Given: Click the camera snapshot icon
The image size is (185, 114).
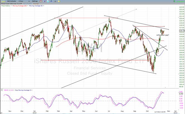Looking at the screenshot, I should tap(55, 1).
